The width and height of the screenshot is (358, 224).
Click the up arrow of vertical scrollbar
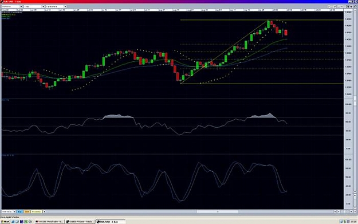pyautogui.click(x=355, y=10)
